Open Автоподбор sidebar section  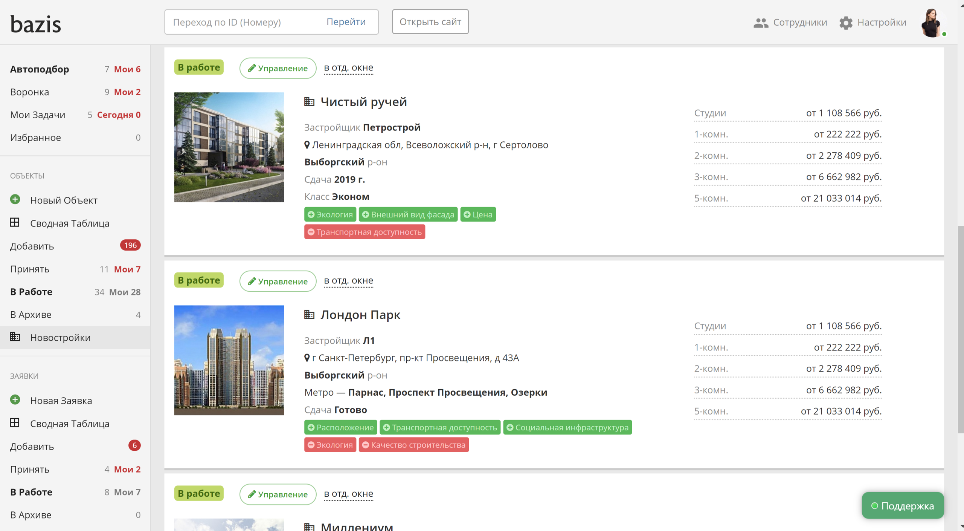pos(40,69)
